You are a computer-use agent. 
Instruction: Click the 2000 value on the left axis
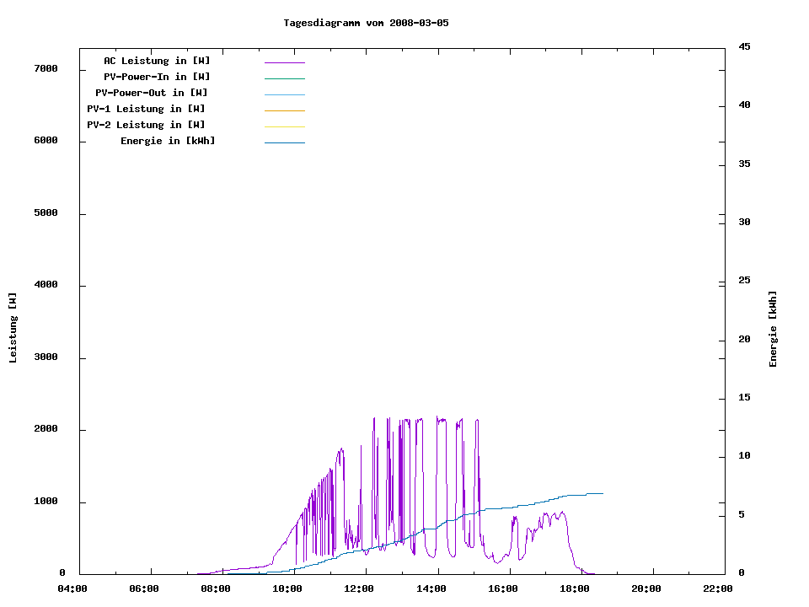click(x=45, y=429)
